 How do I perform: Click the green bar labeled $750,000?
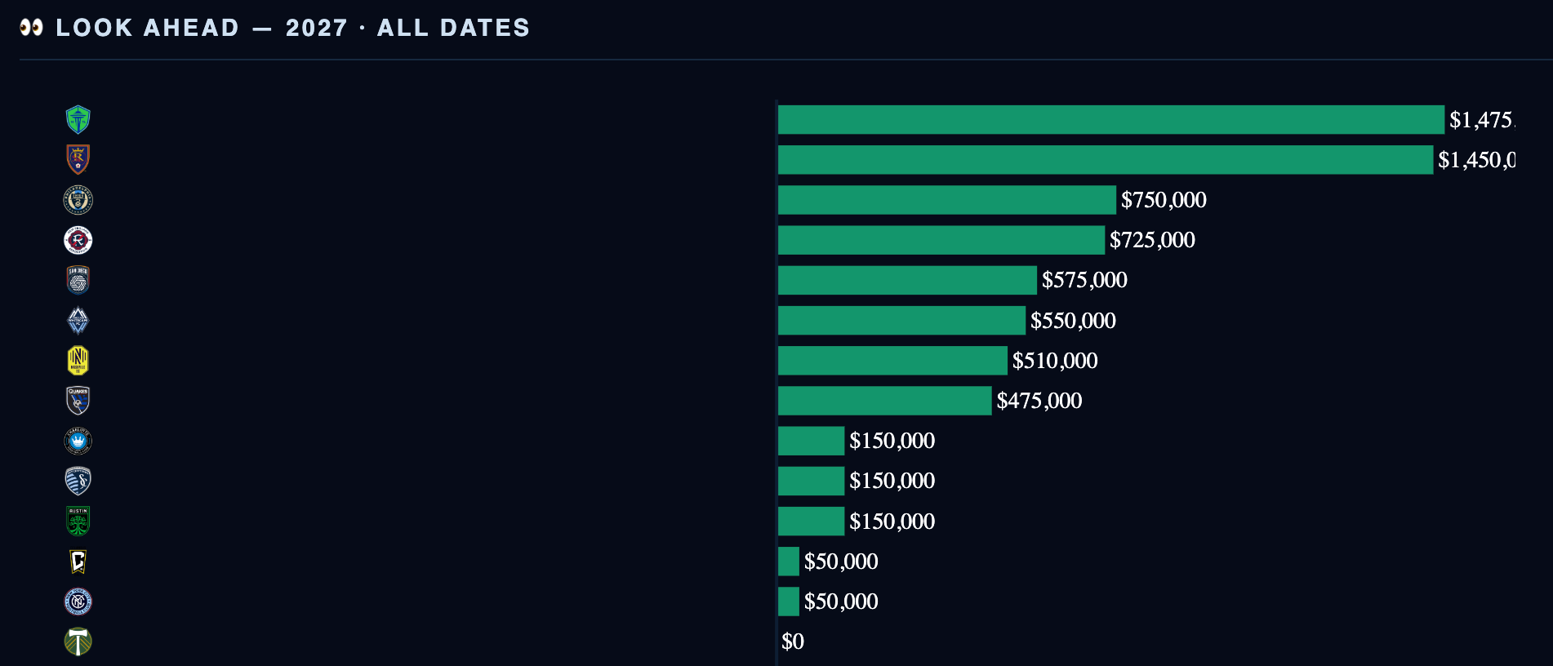tap(947, 200)
